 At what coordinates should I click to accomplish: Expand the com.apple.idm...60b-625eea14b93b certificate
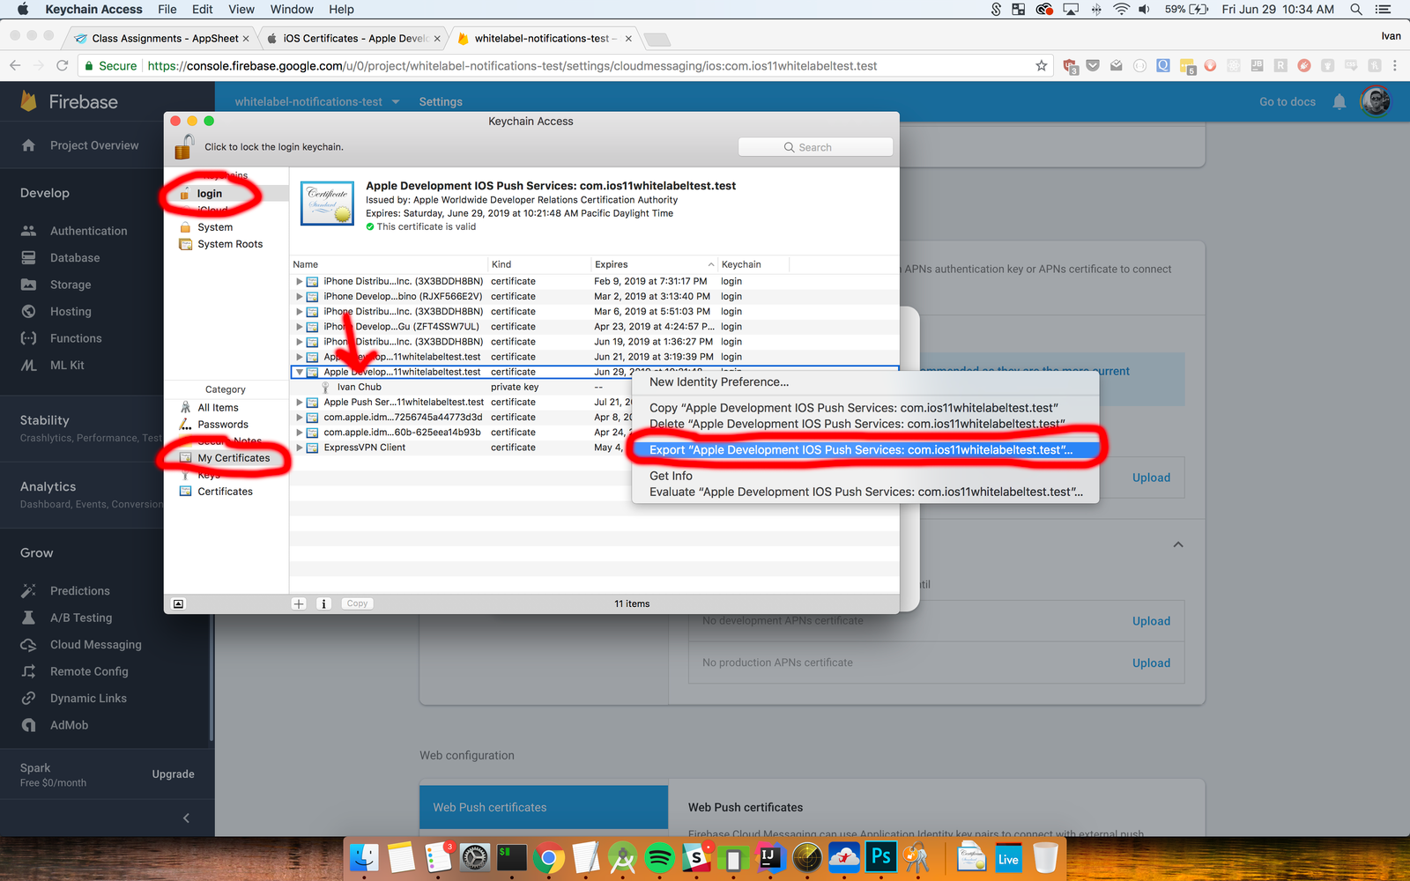(x=299, y=433)
